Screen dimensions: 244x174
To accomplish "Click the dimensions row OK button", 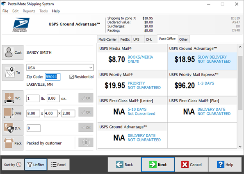I will pyautogui.click(x=86, y=112).
